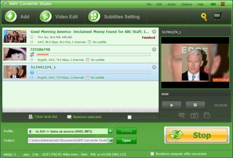
Task: Click preview title 517441274_1
Action: pos(171,32)
